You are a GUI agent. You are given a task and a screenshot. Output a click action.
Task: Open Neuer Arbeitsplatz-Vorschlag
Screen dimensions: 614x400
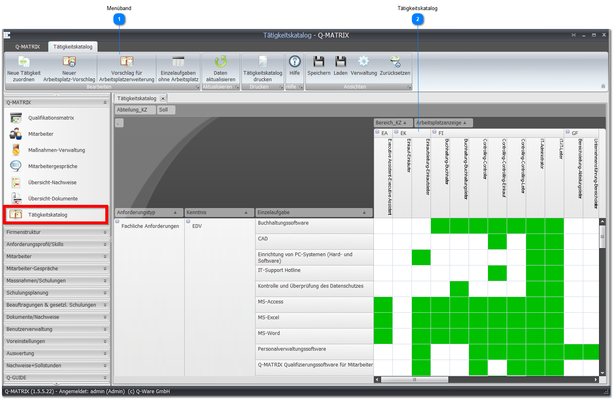pos(69,69)
